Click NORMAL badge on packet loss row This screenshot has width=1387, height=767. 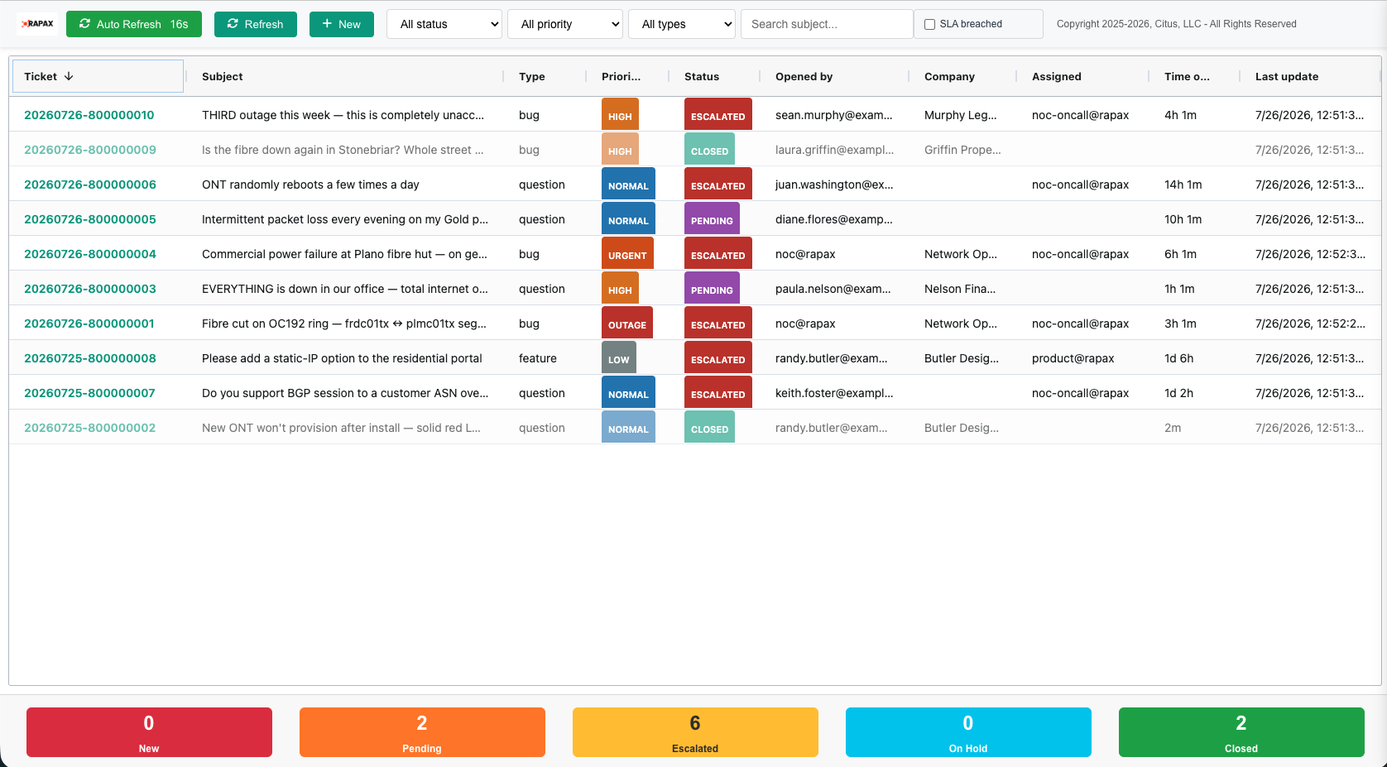(x=628, y=219)
